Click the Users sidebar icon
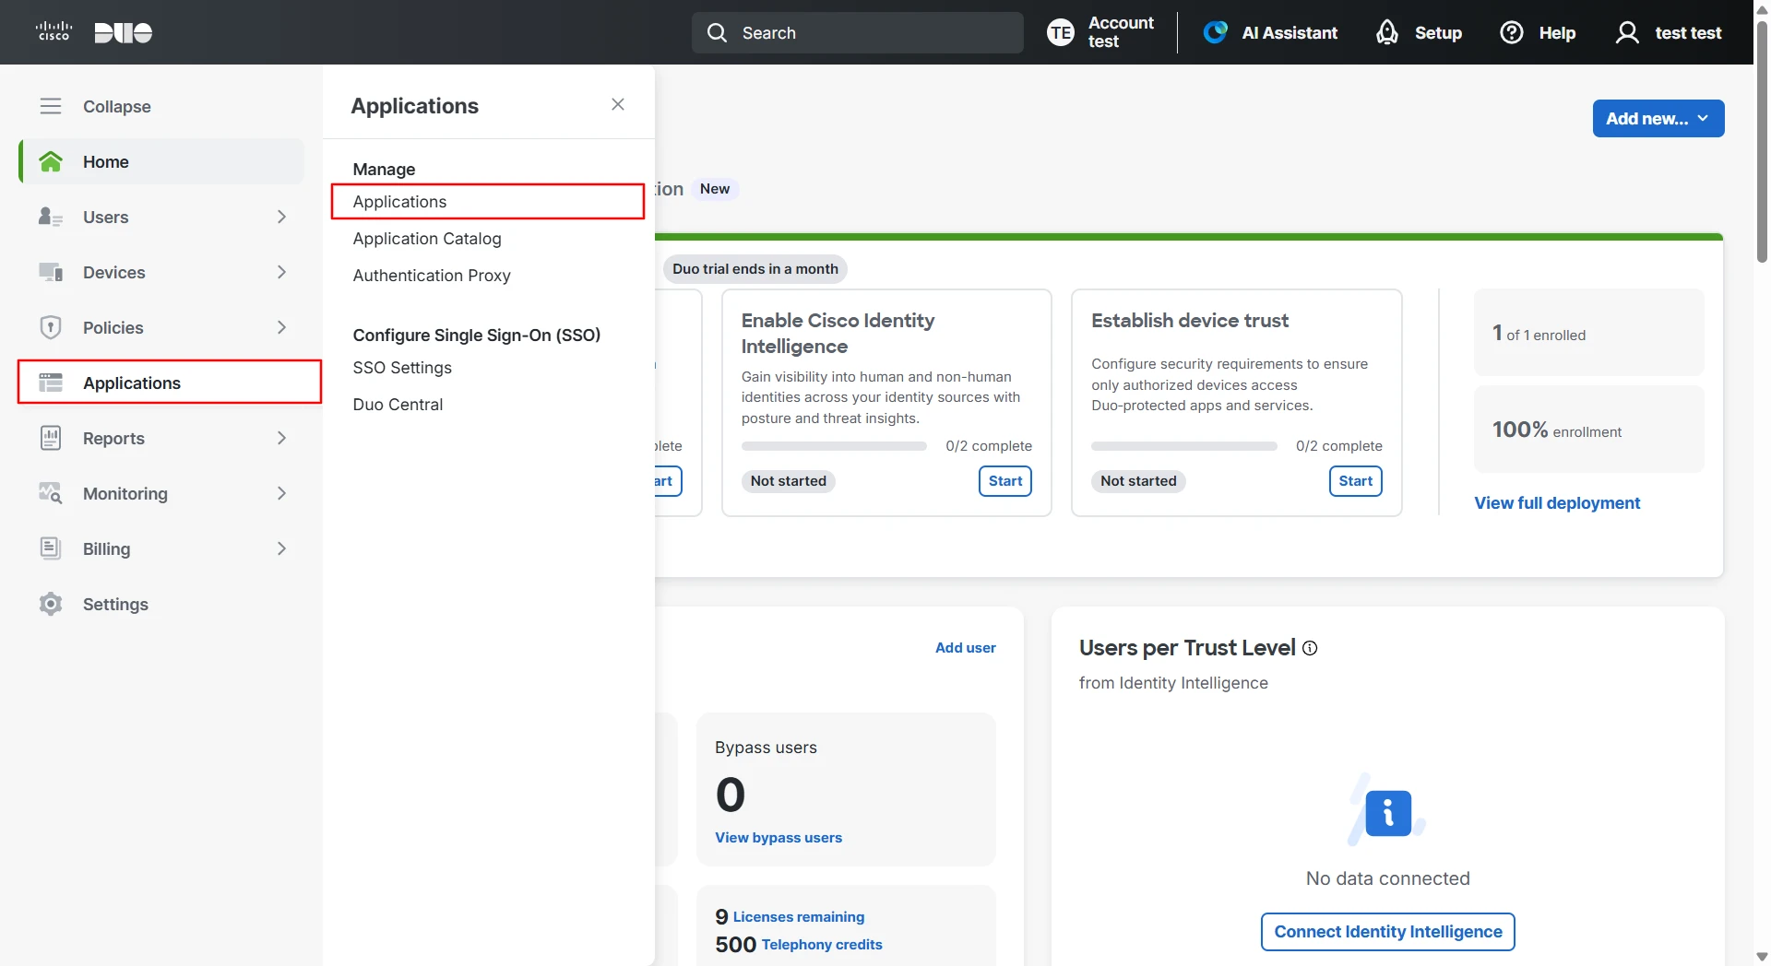 pyautogui.click(x=51, y=217)
